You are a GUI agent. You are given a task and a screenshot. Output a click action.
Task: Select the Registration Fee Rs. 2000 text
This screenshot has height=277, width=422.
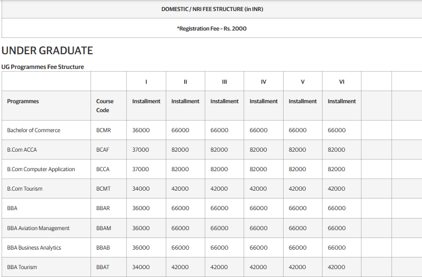212,28
